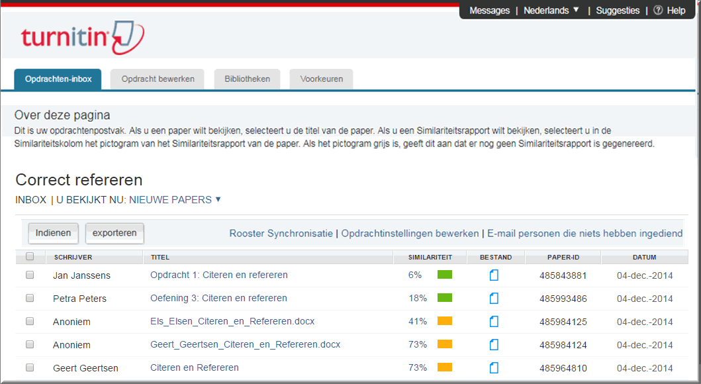Open file icon for Geert Geertsen's paper

pyautogui.click(x=494, y=368)
